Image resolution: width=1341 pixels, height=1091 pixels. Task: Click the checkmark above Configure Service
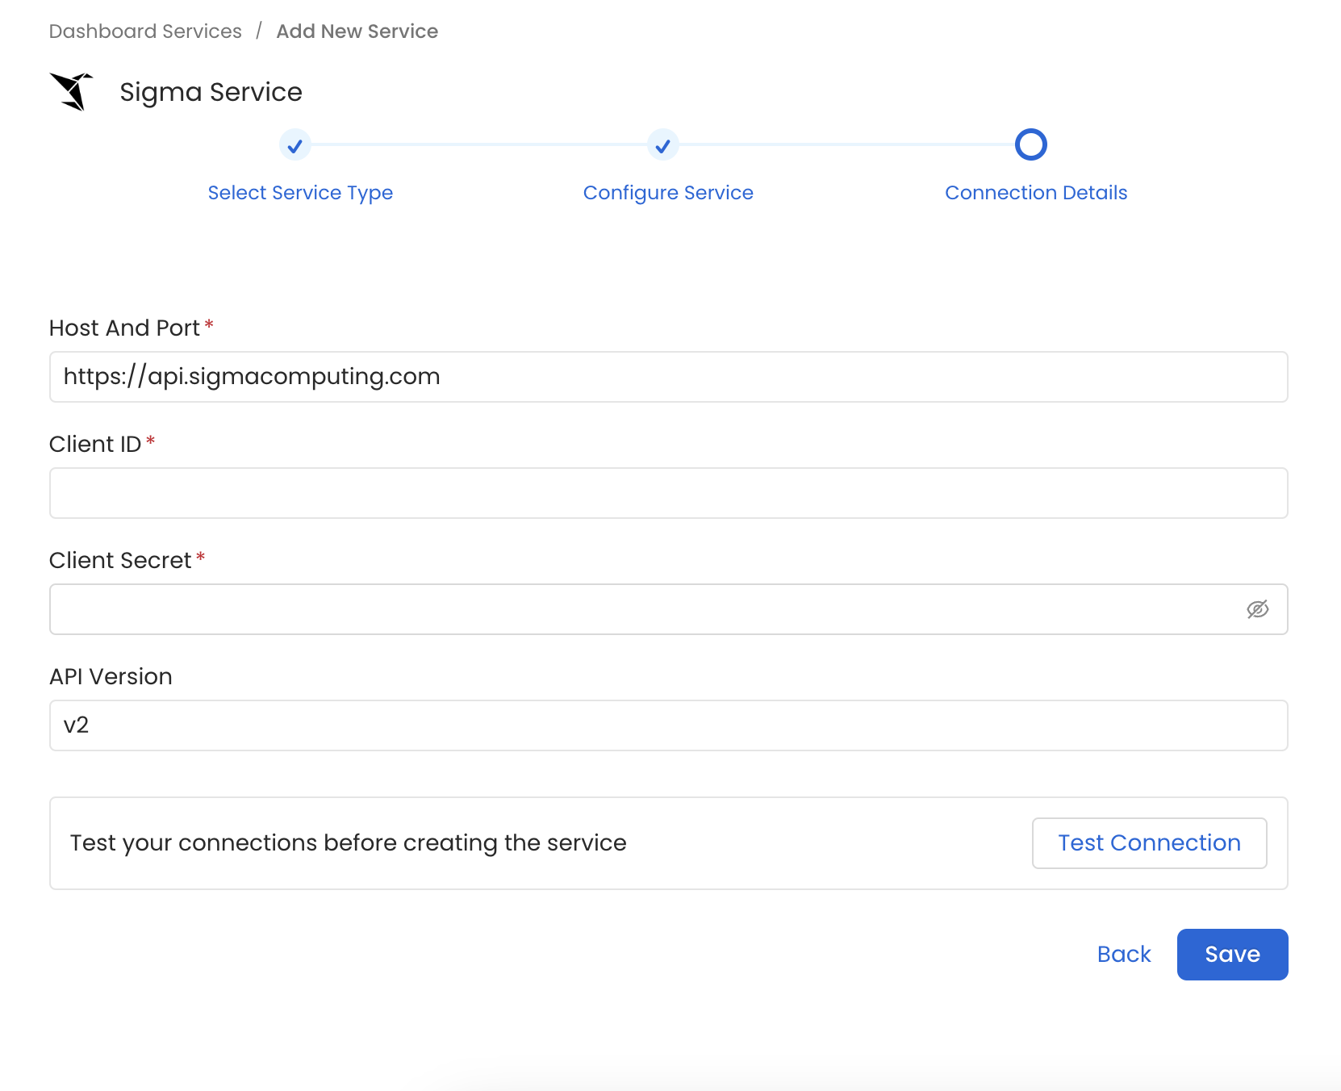(x=663, y=145)
